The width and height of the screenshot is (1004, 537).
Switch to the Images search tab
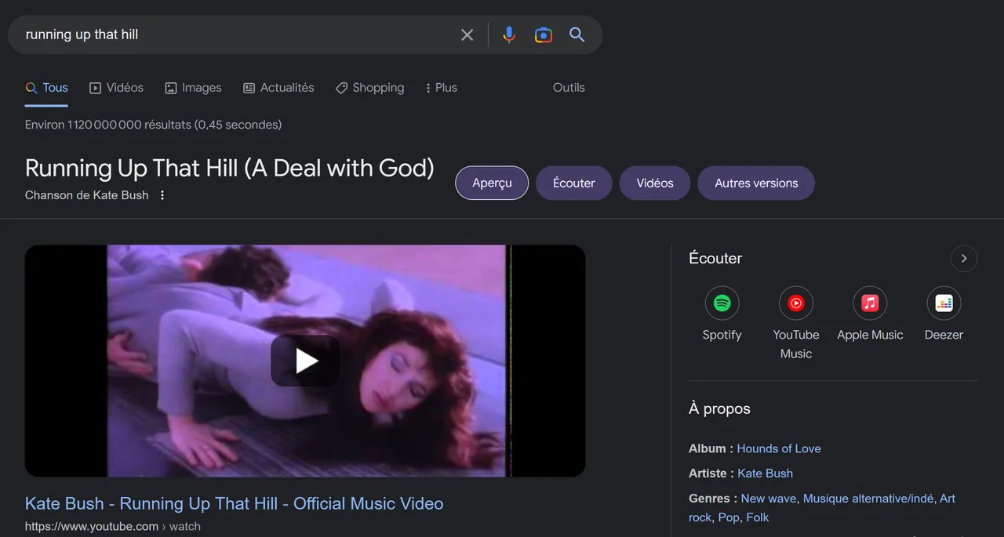pyautogui.click(x=193, y=88)
